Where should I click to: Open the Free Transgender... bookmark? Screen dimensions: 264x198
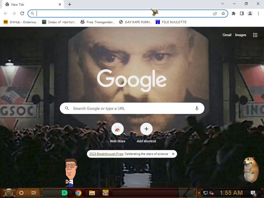point(98,22)
